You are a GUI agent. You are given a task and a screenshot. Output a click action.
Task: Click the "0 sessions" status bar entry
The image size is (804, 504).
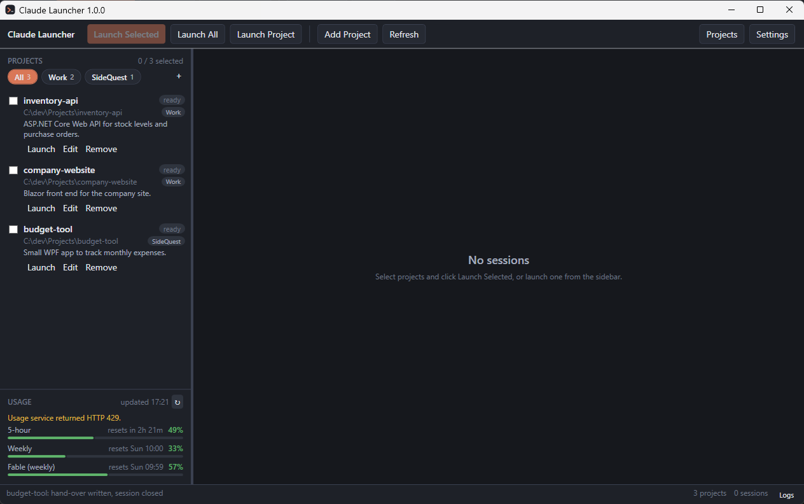[x=751, y=493]
